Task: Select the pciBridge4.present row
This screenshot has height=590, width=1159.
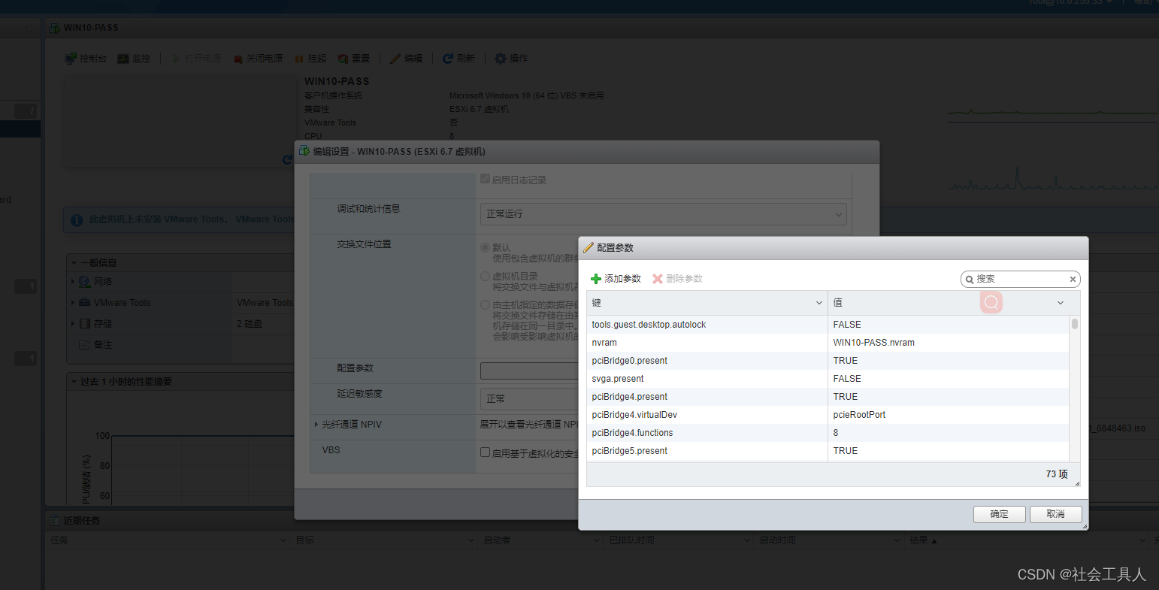Action: click(828, 397)
